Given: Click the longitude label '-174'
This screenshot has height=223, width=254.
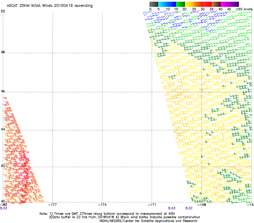Looking at the screenshot, I should (102, 205).
